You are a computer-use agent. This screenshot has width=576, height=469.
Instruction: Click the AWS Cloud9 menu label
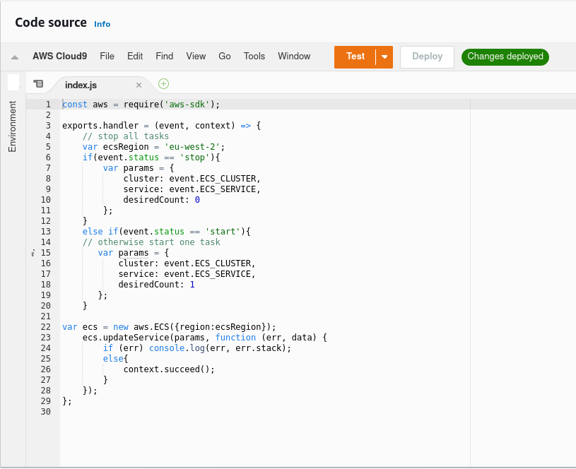tap(59, 57)
